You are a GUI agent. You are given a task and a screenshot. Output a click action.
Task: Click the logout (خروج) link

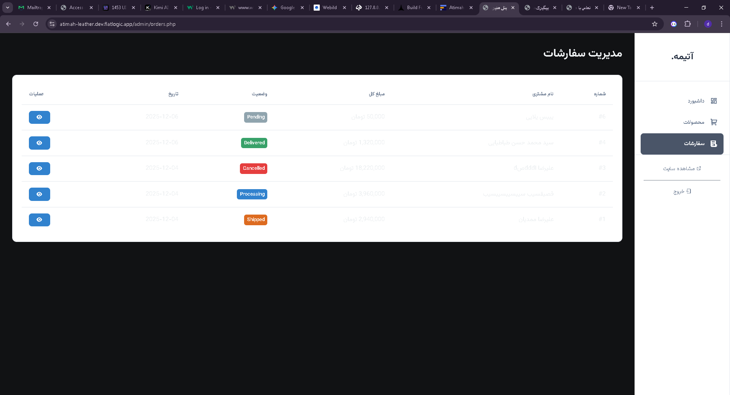coord(682,191)
